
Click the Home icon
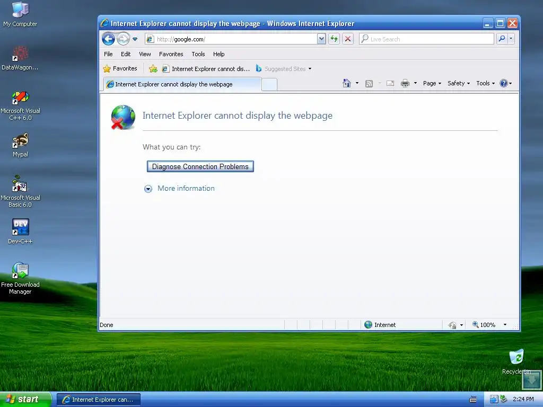coord(347,83)
